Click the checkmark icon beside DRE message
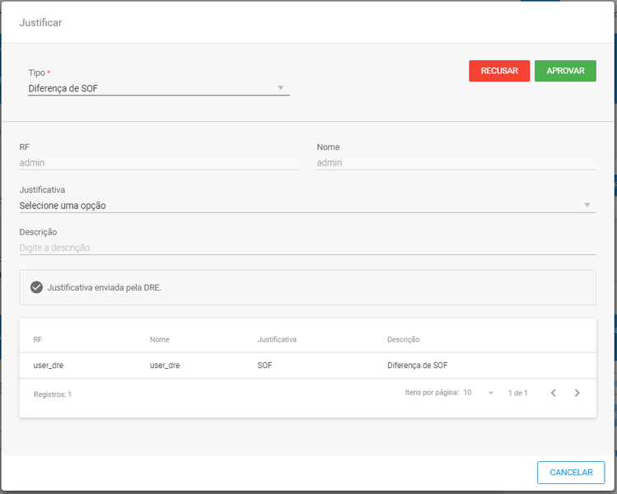The height and width of the screenshot is (494, 617). [36, 287]
